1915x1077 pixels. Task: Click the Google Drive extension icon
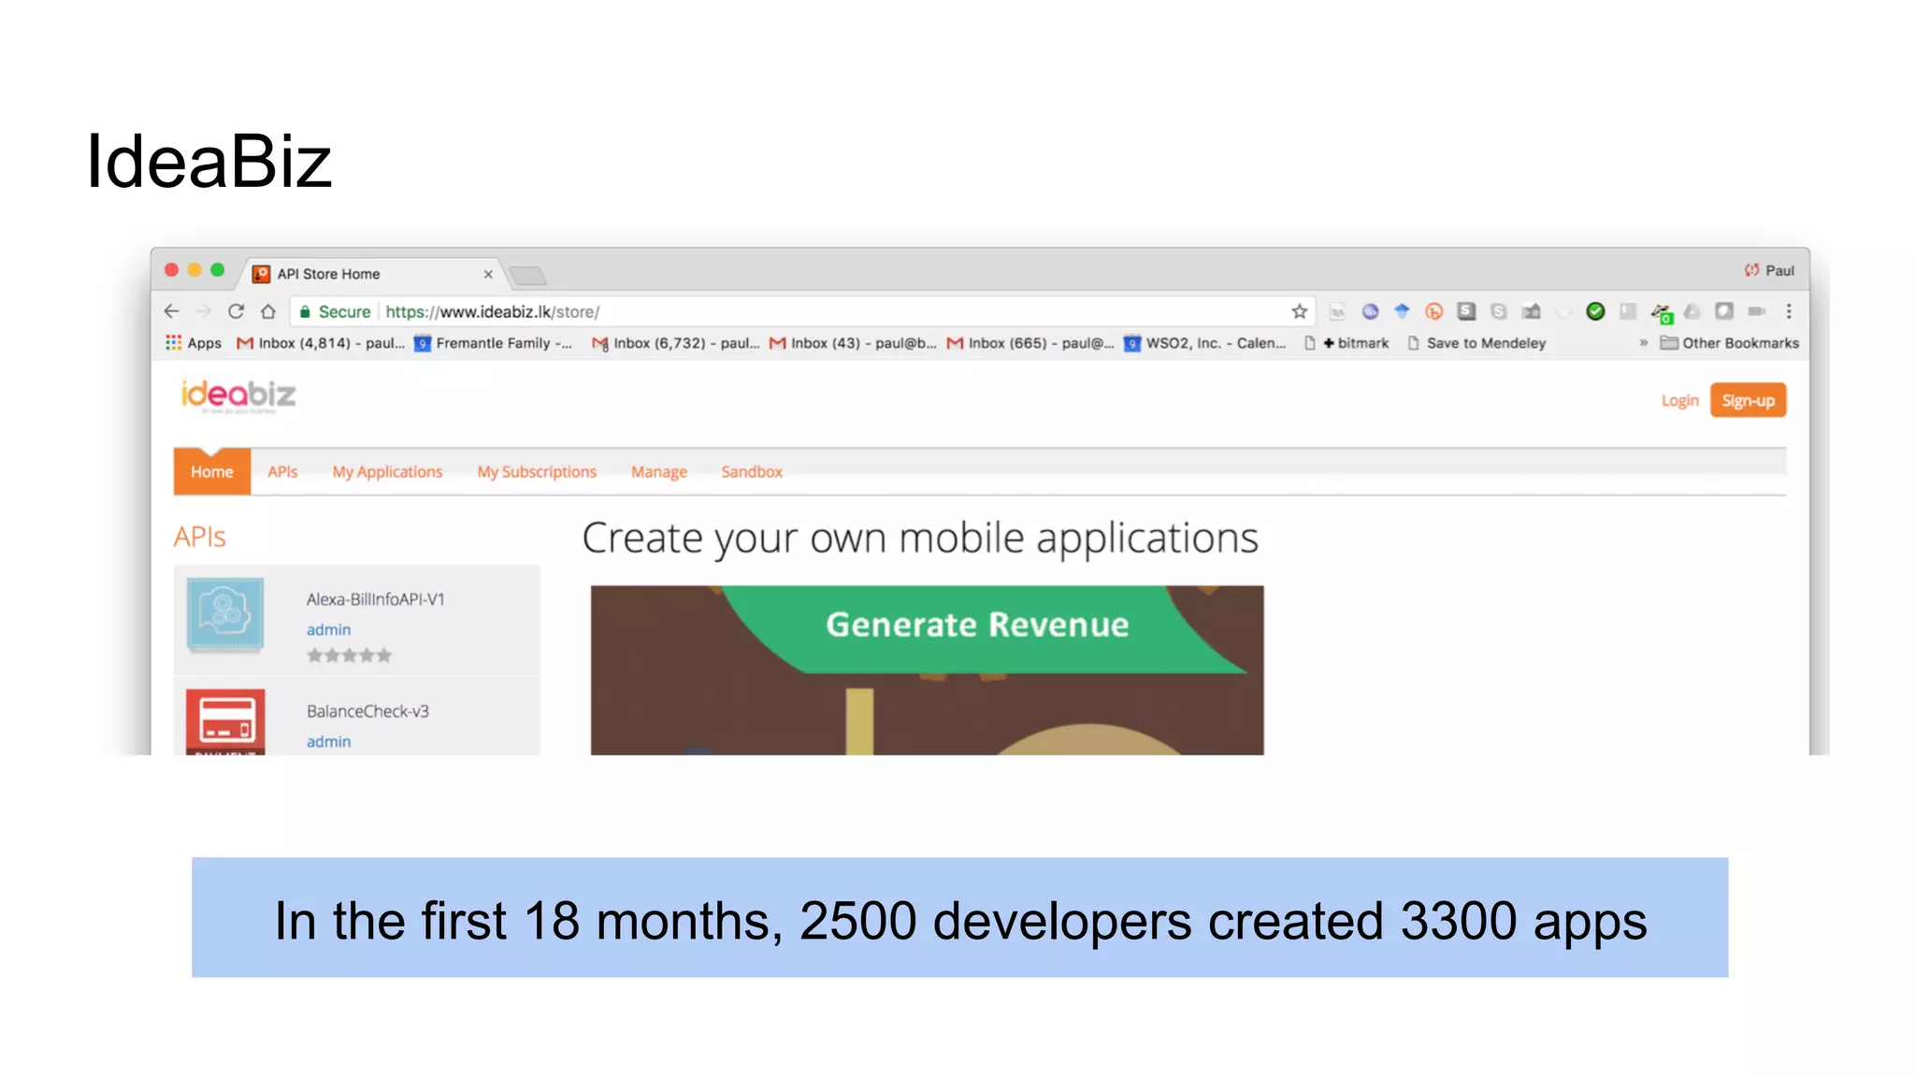(1692, 311)
